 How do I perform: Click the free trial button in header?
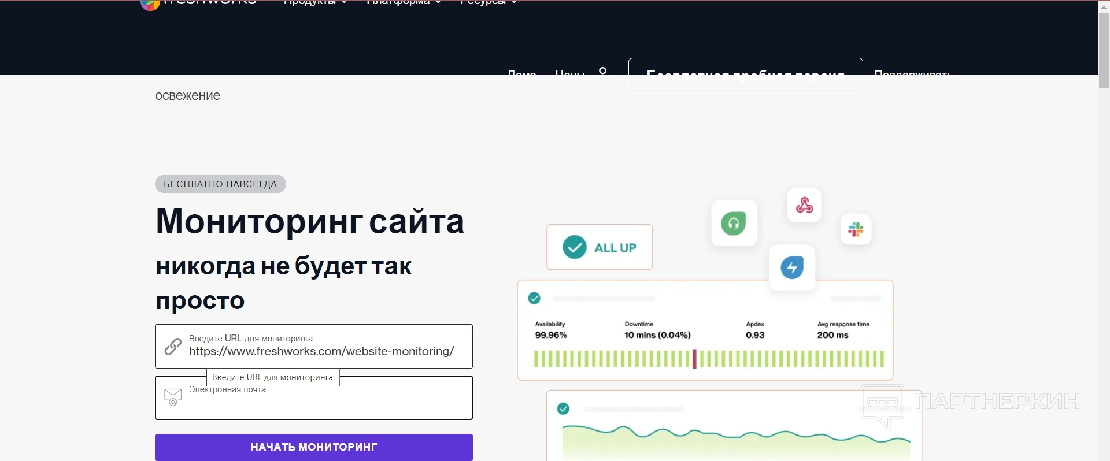click(746, 75)
